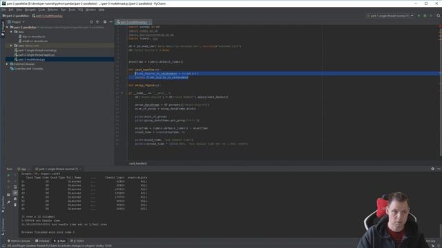
Task: Click the stop icon in Run panel
Action: click(x=8, y=181)
